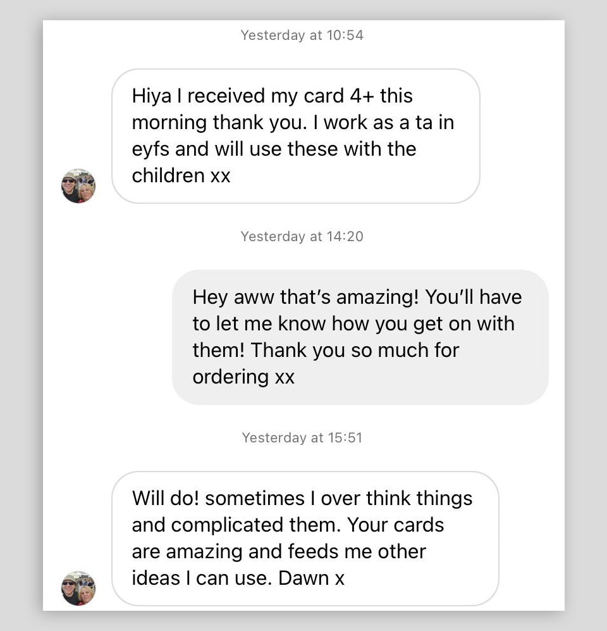The image size is (607, 631).
Task: Click the "Yesterday at 10:54" timestamp
Action: pyautogui.click(x=302, y=35)
